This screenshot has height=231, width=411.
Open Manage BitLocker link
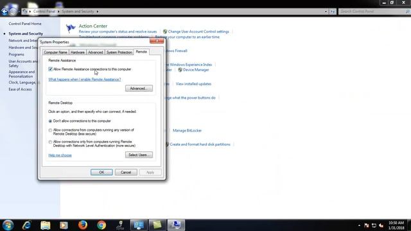[187, 131]
